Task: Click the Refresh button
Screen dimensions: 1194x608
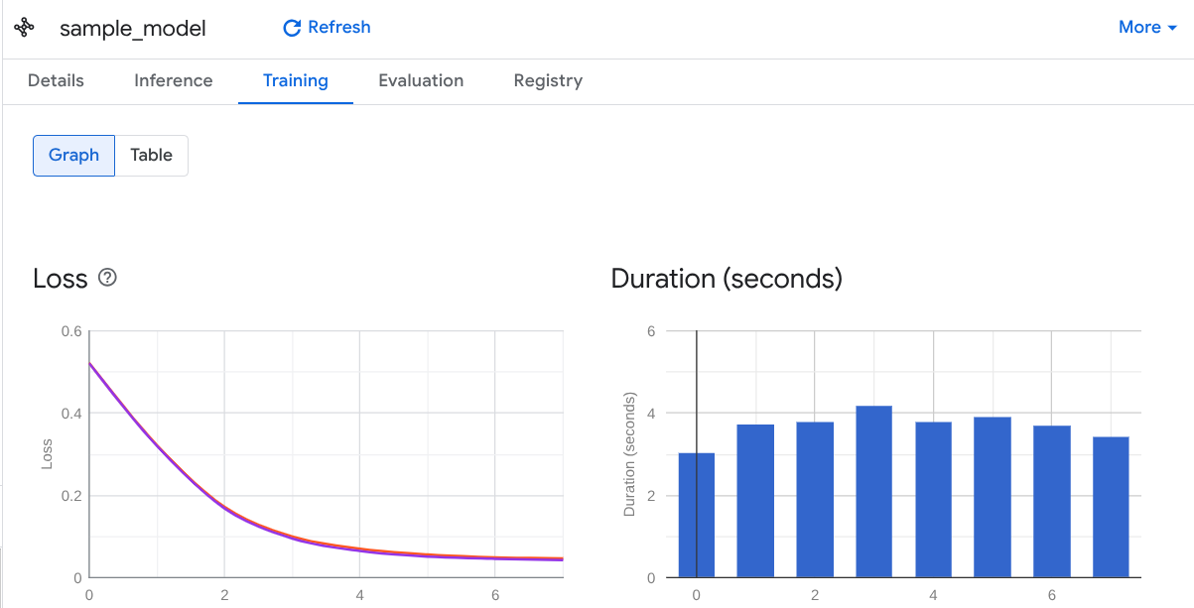Action: [x=327, y=28]
